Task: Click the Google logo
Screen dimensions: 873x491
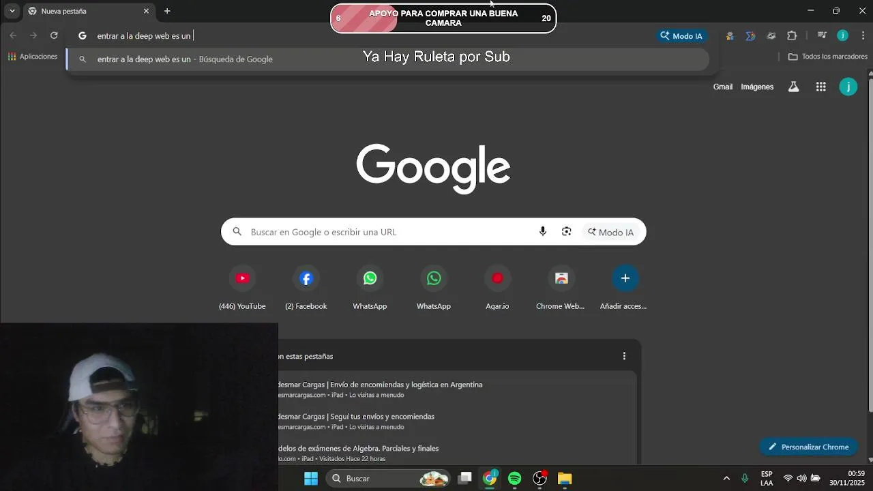Action: (433, 168)
